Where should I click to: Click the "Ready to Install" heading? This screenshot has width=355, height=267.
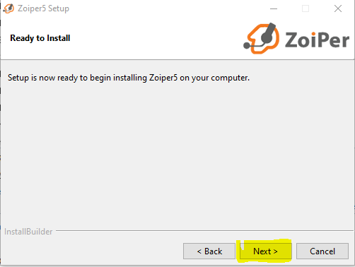(40, 38)
